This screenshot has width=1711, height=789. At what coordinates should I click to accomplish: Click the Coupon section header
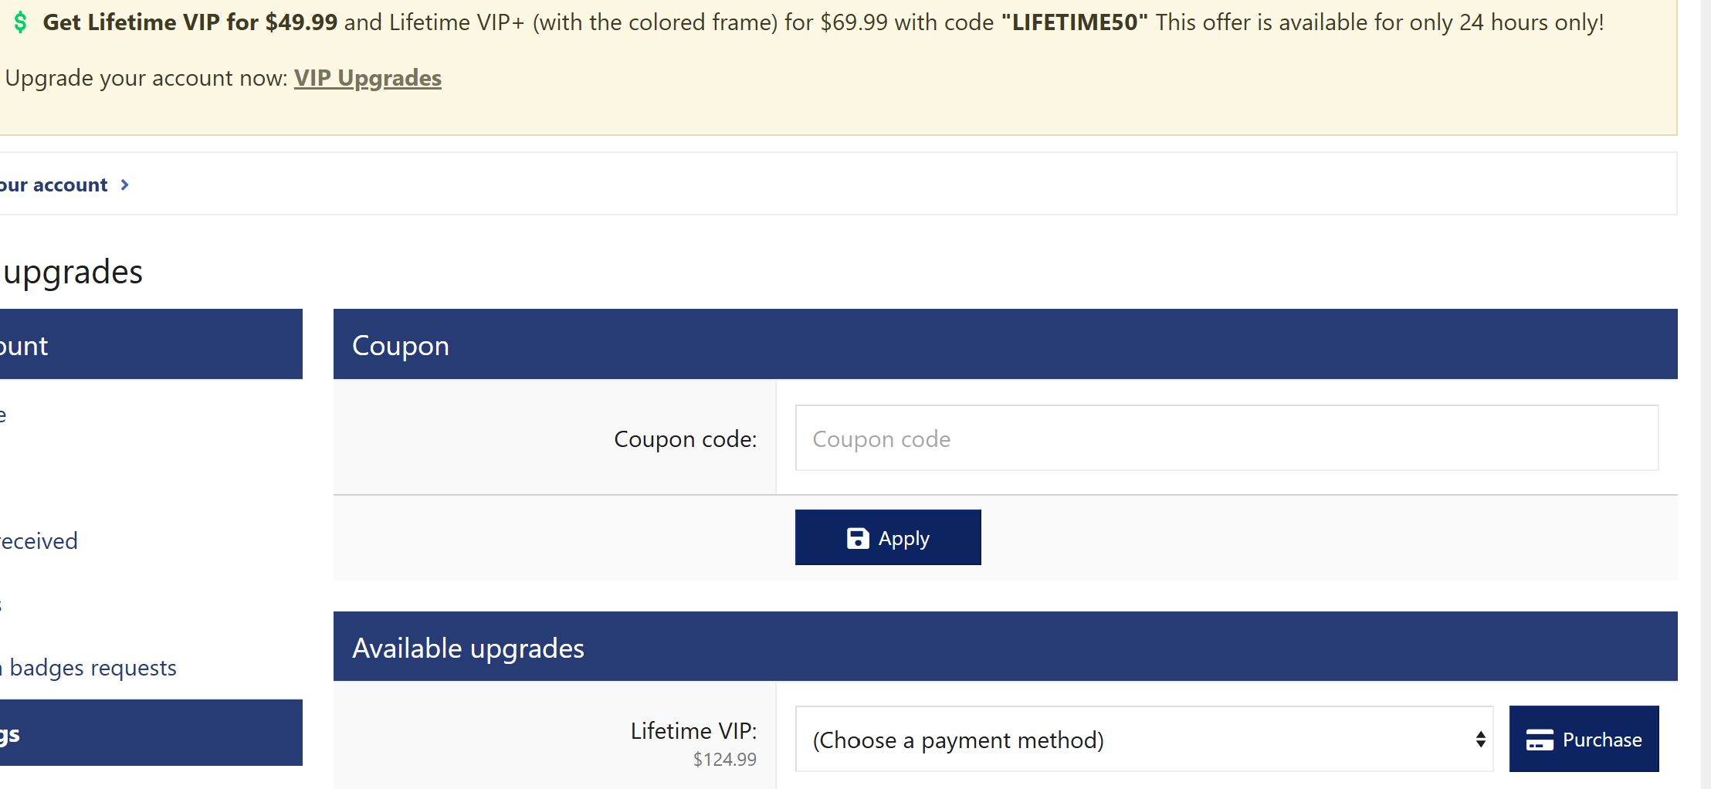point(1004,345)
